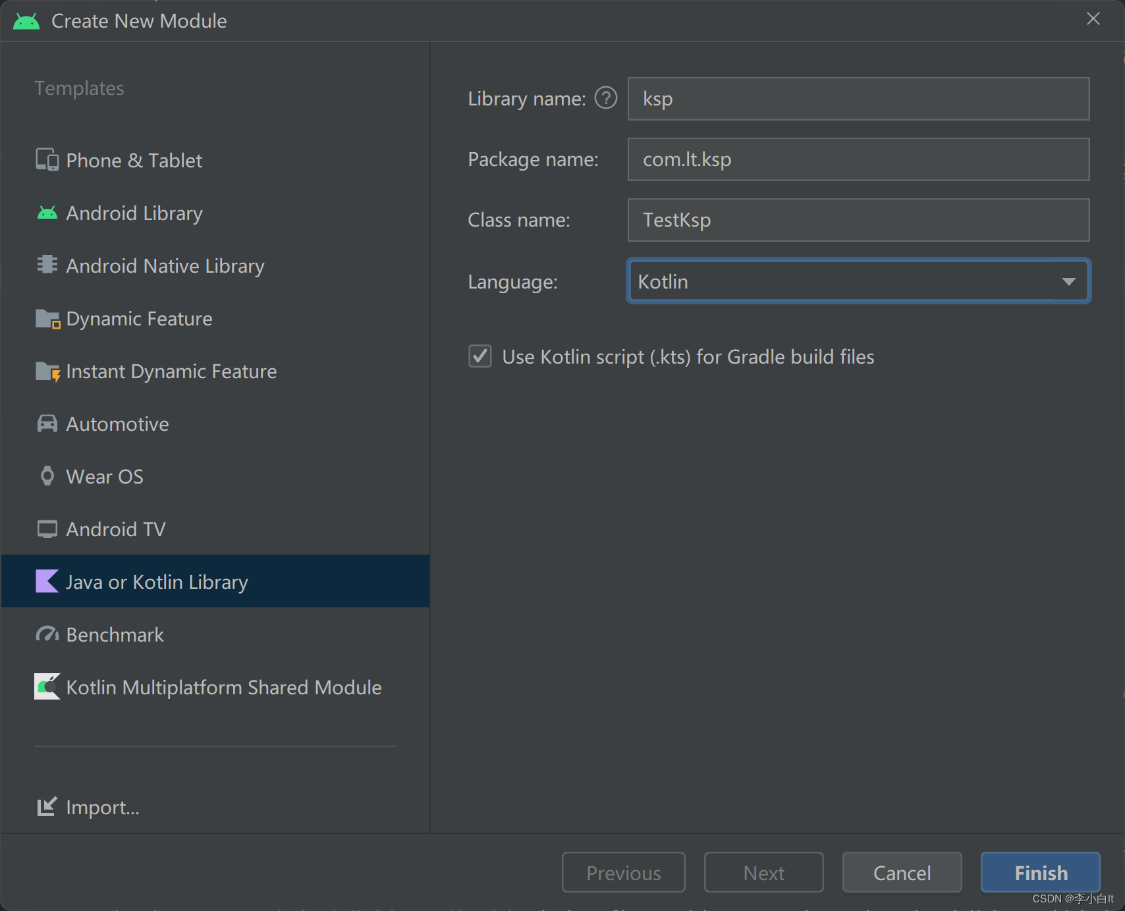Click the Dynamic Feature folder icon
The image size is (1125, 911).
click(47, 319)
